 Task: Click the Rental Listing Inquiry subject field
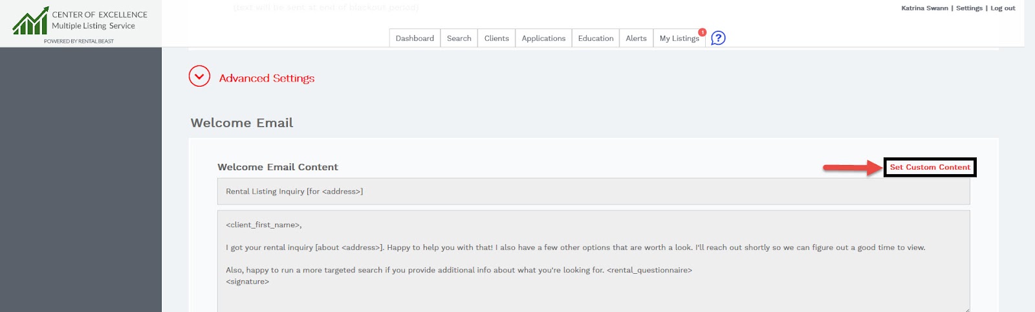click(593, 192)
